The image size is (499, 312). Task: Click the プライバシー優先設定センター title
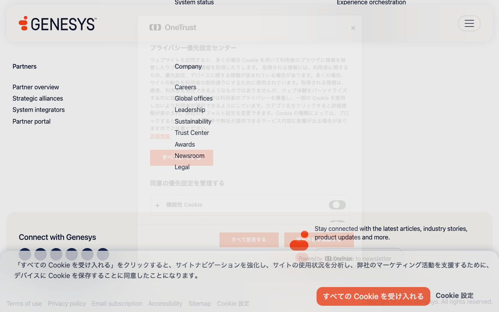193,48
